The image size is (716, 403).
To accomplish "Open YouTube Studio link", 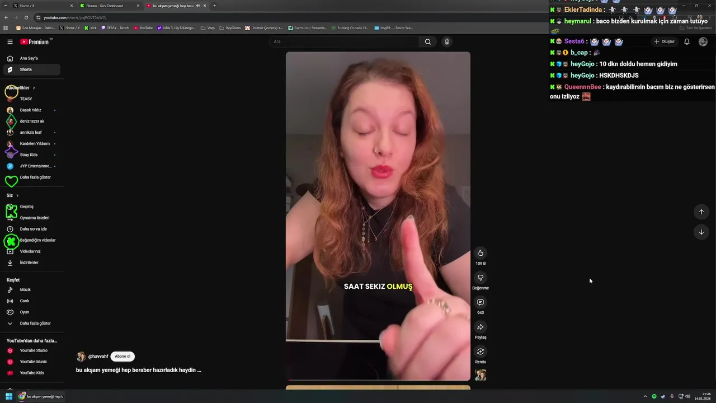I will click(32, 350).
